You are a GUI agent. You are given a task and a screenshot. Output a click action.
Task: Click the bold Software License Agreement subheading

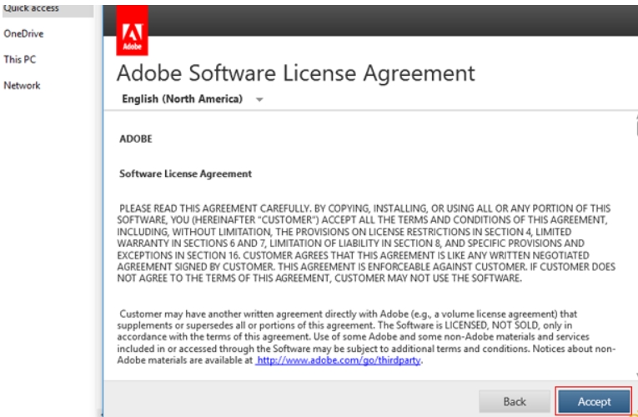tap(185, 174)
